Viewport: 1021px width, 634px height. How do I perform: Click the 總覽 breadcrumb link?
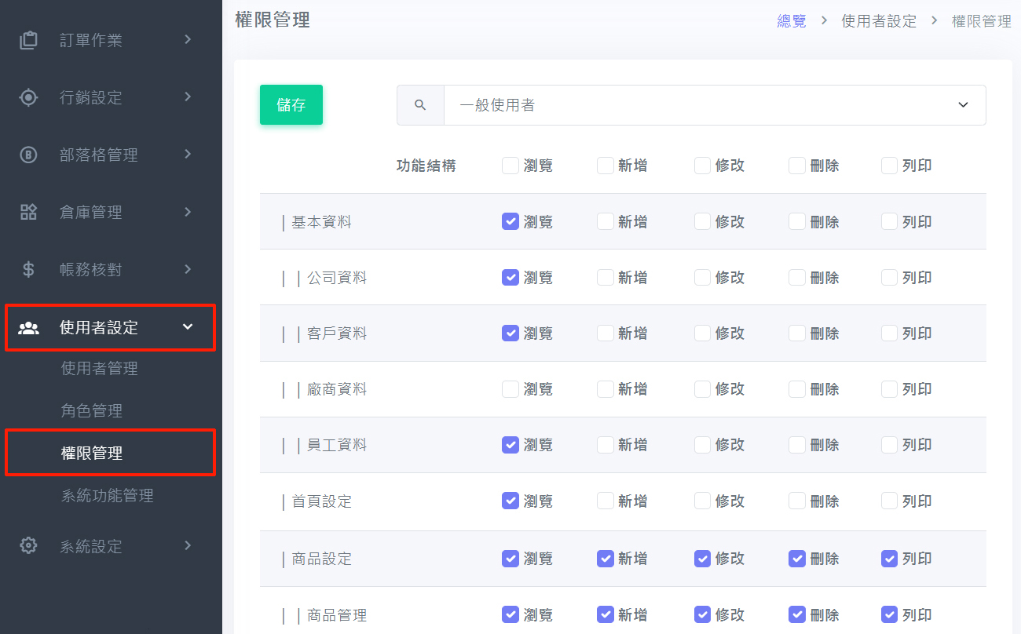pyautogui.click(x=792, y=21)
